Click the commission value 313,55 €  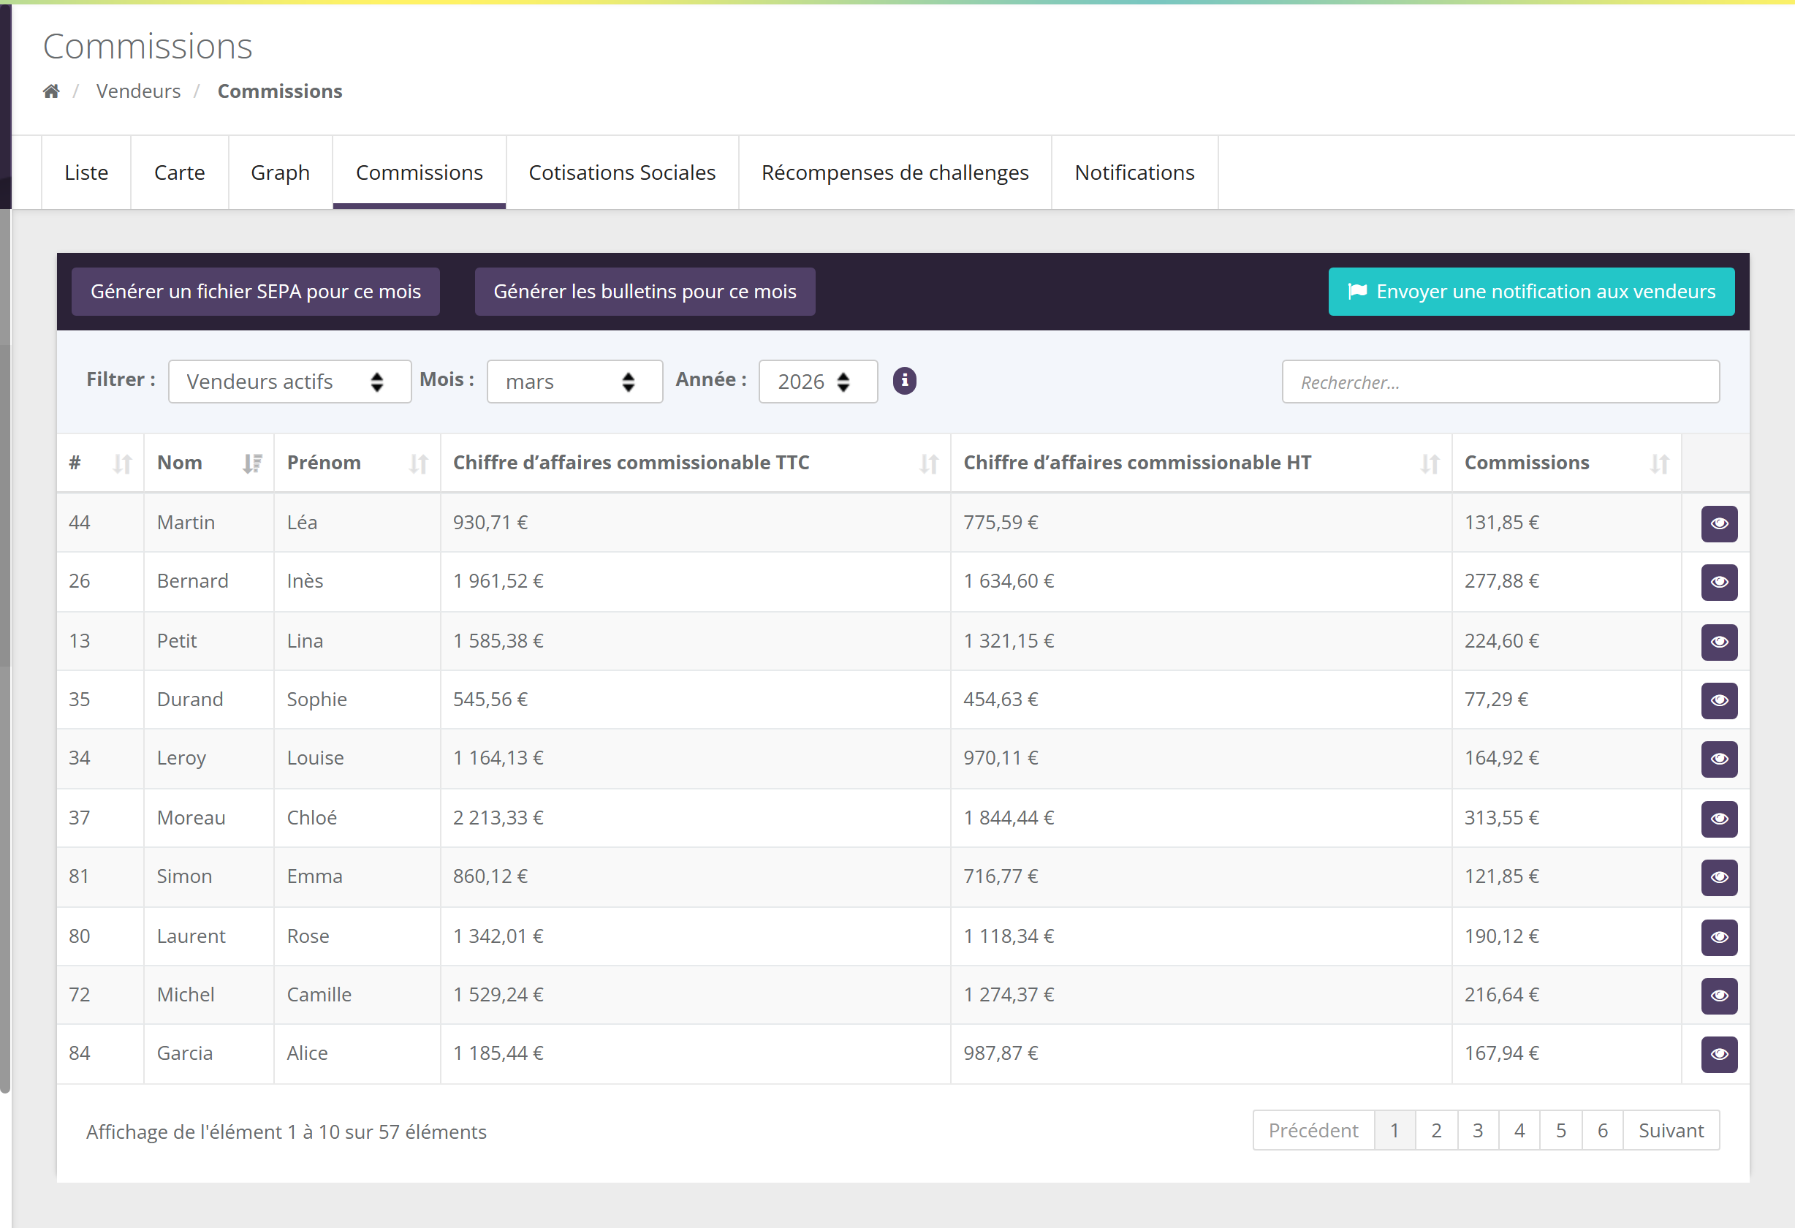tap(1501, 818)
